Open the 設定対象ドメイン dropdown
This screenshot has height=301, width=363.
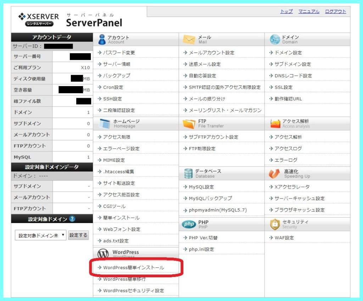(40, 235)
